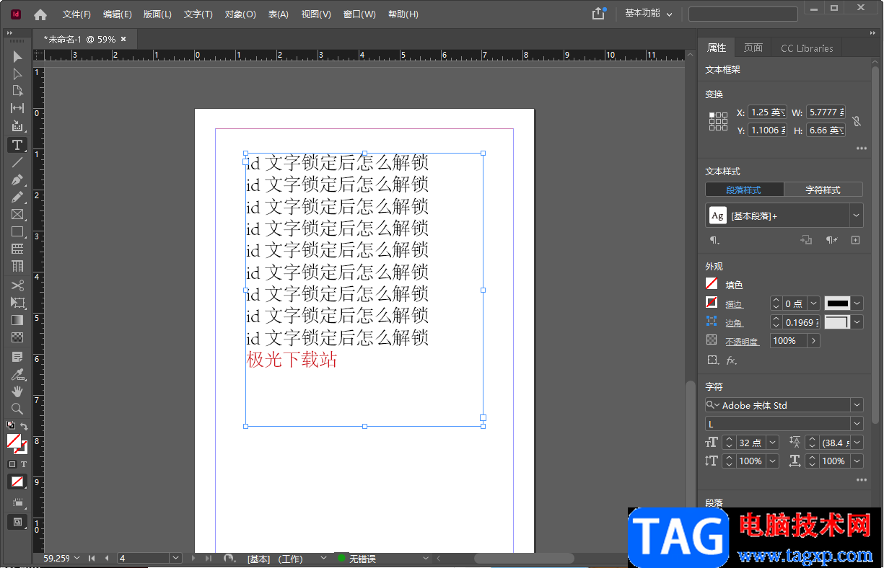Toggle the constrain width/height proportions link
Image resolution: width=884 pixels, height=568 pixels.
coord(857,121)
